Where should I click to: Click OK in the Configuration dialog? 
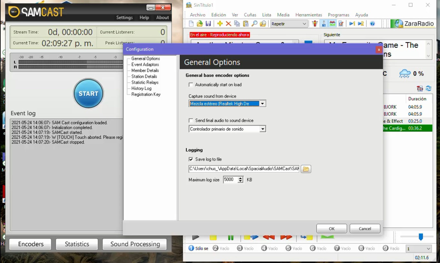(x=332, y=229)
